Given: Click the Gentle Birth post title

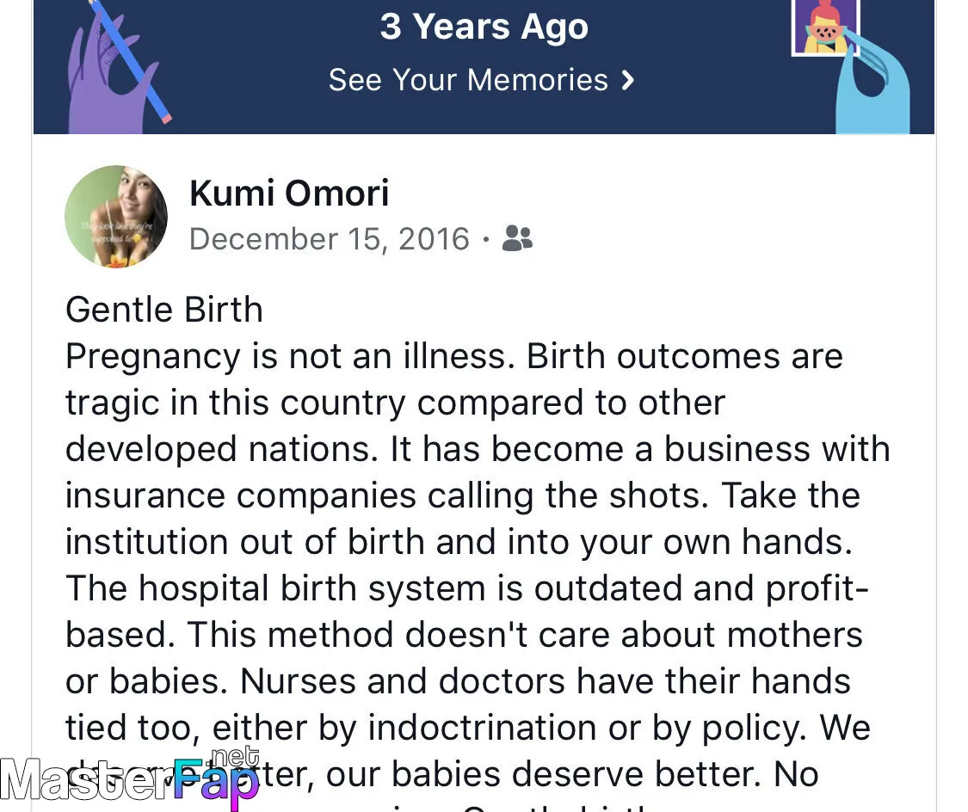Looking at the screenshot, I should [x=164, y=309].
